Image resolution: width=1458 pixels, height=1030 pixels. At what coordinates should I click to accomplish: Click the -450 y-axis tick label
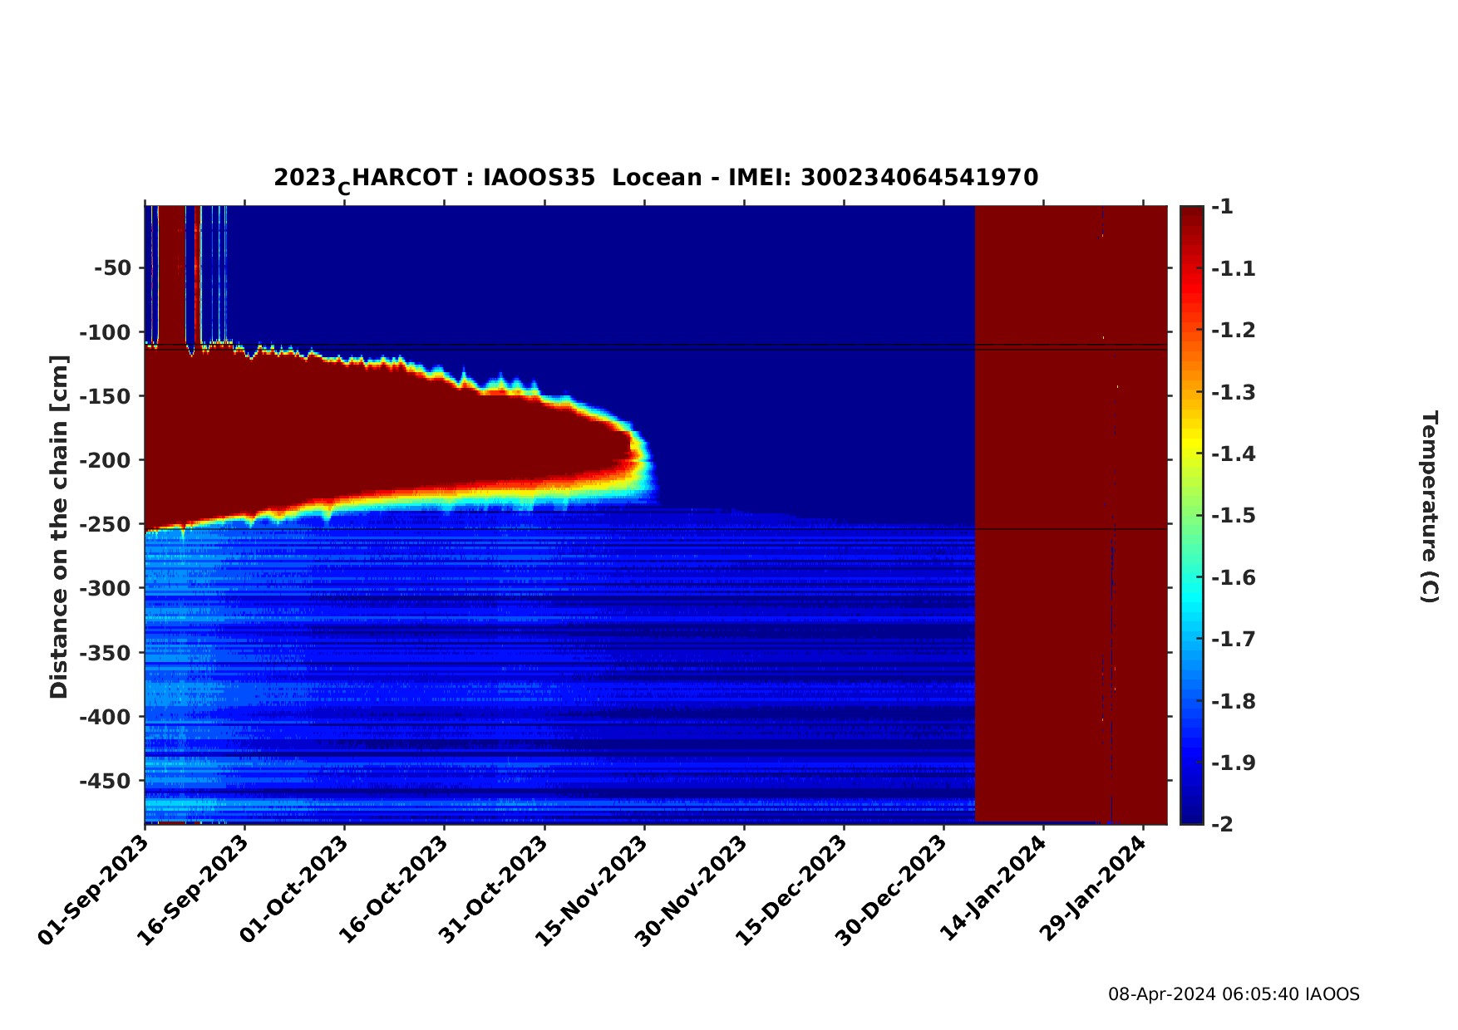[106, 781]
